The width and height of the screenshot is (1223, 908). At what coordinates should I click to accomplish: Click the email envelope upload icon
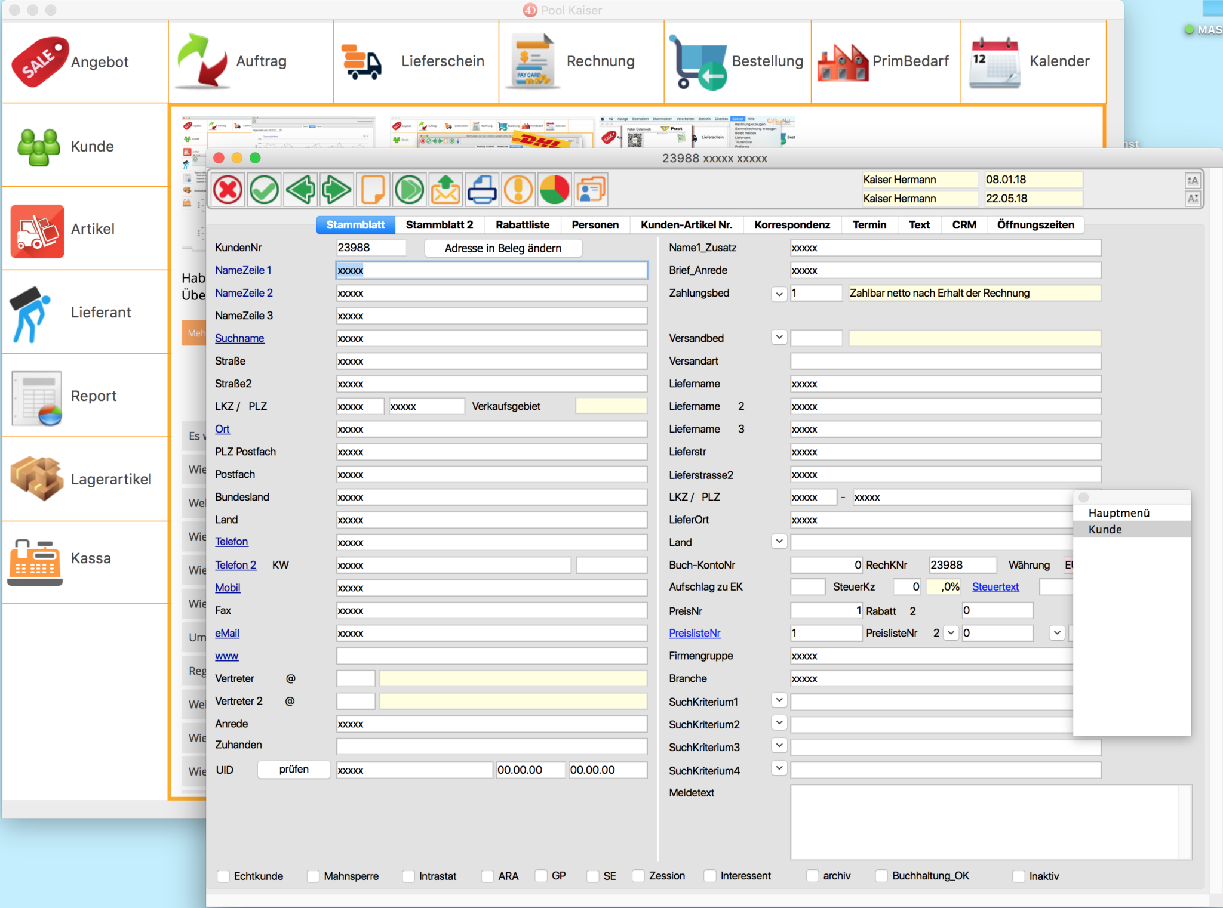445,190
